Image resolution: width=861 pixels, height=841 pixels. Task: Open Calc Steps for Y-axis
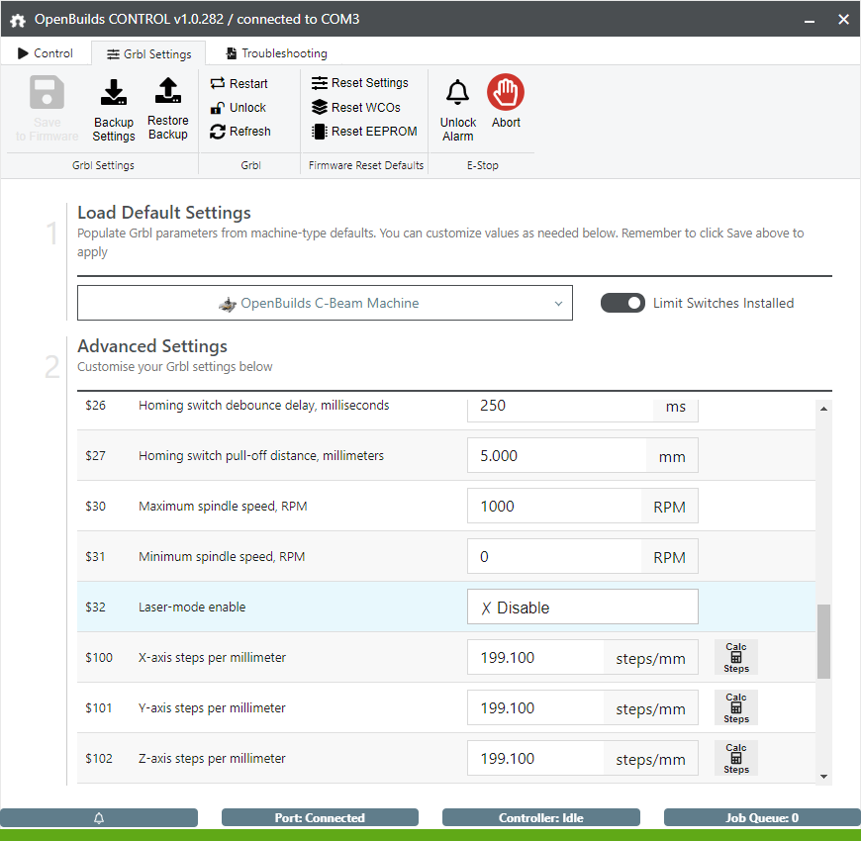pos(735,707)
